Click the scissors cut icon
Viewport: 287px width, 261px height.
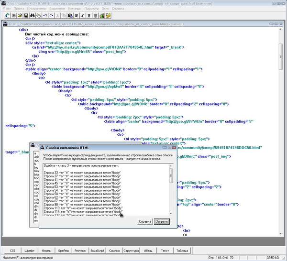(57, 16)
